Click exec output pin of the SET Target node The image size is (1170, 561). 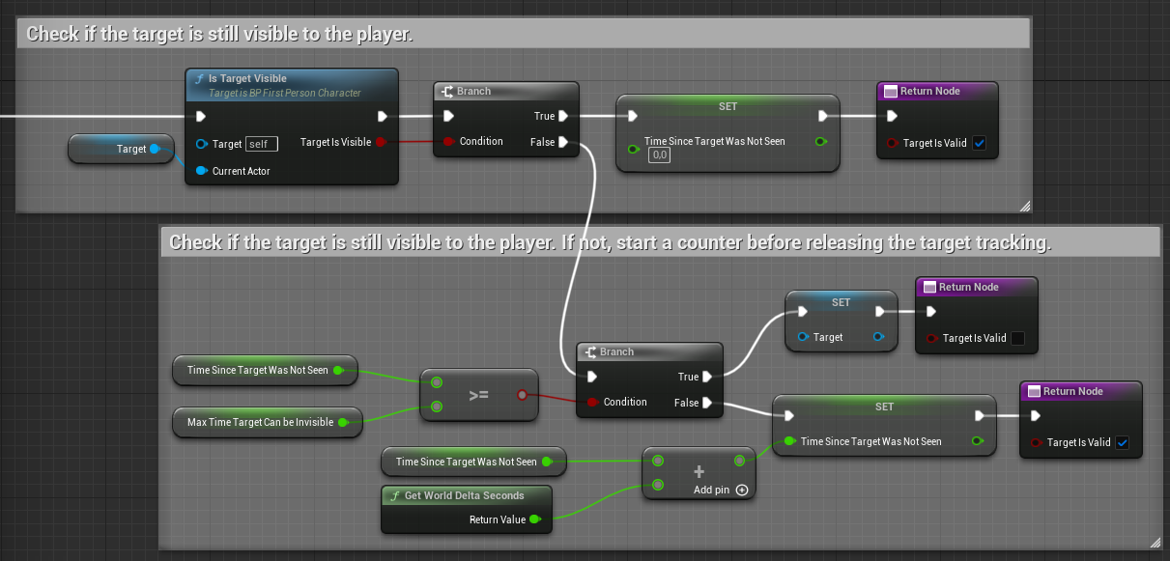coord(879,312)
